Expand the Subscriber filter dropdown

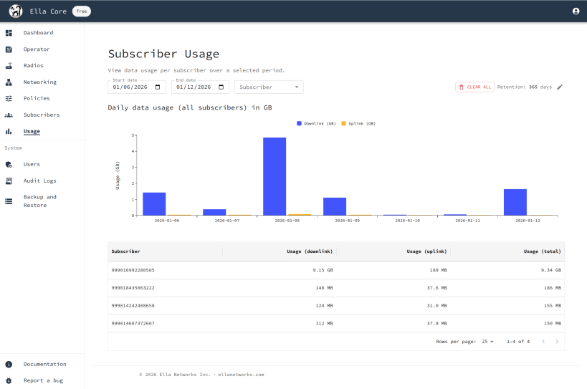269,87
